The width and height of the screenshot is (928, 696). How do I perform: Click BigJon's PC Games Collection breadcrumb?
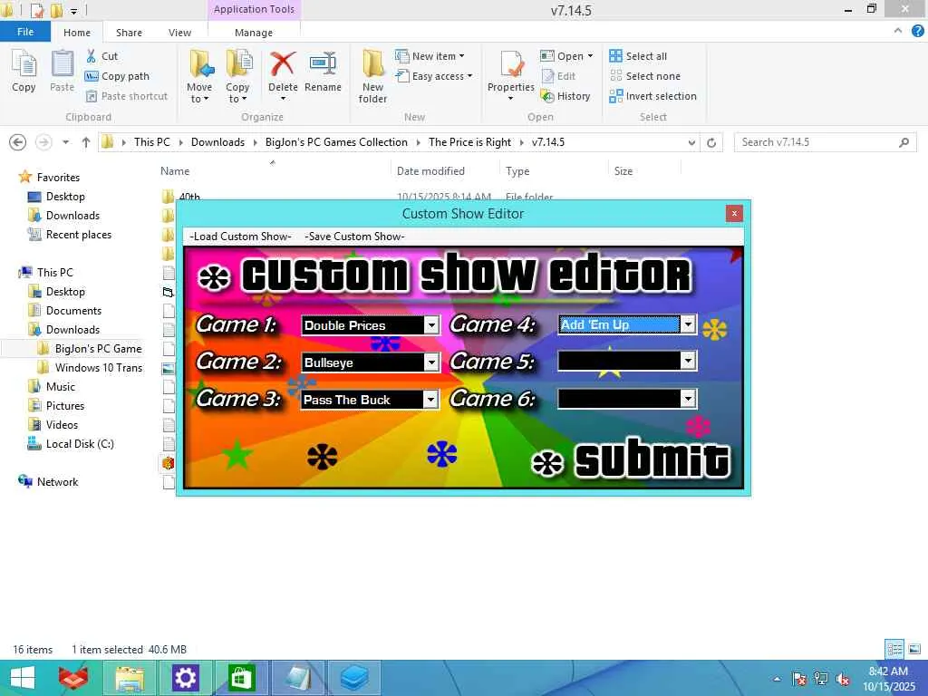[336, 142]
